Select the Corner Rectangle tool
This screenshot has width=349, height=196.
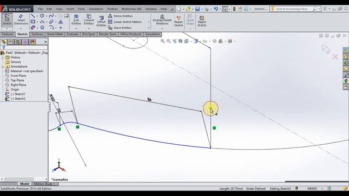click(x=33, y=22)
